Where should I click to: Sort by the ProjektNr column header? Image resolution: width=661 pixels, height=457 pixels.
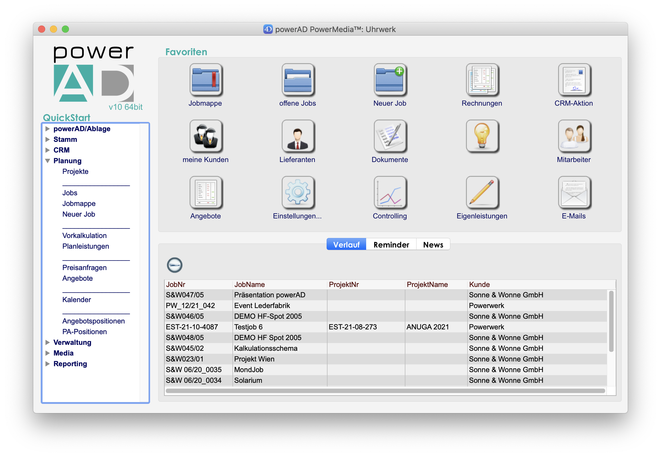pyautogui.click(x=366, y=285)
